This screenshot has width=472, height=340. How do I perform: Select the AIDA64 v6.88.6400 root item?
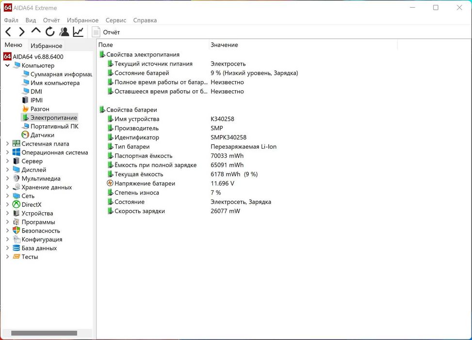[38, 57]
